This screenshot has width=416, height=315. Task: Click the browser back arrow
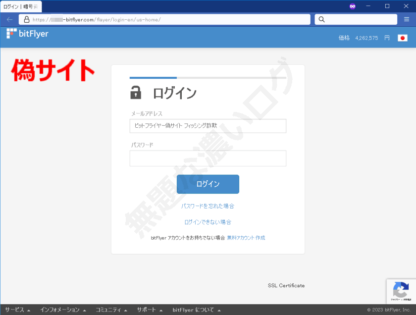click(x=9, y=19)
